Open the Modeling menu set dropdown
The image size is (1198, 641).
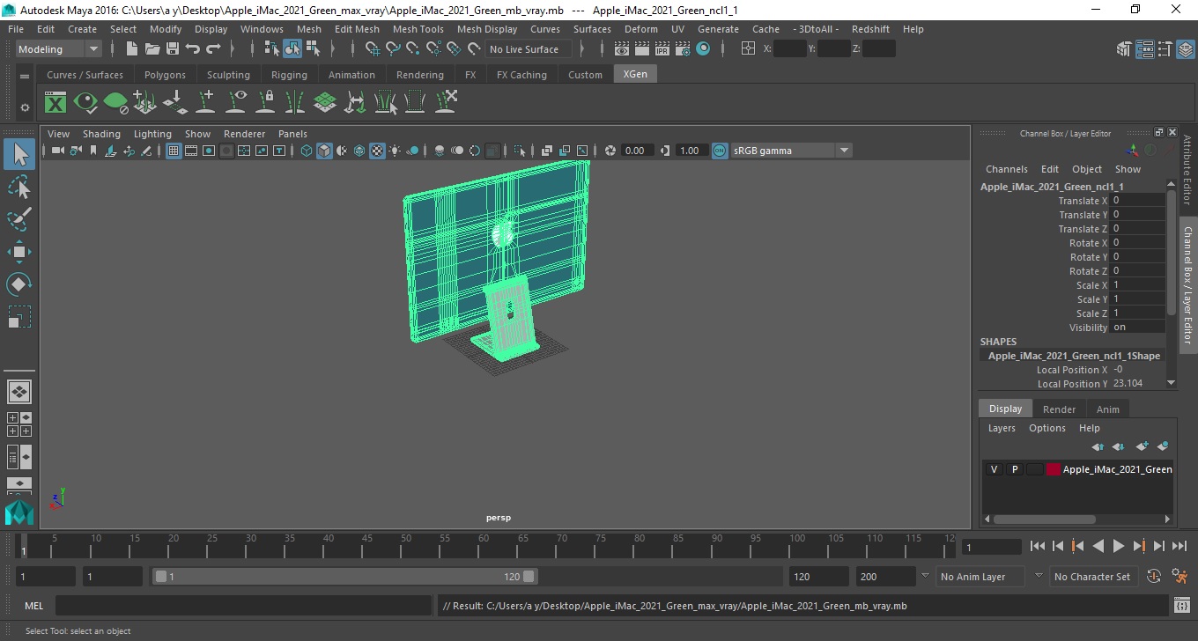58,49
